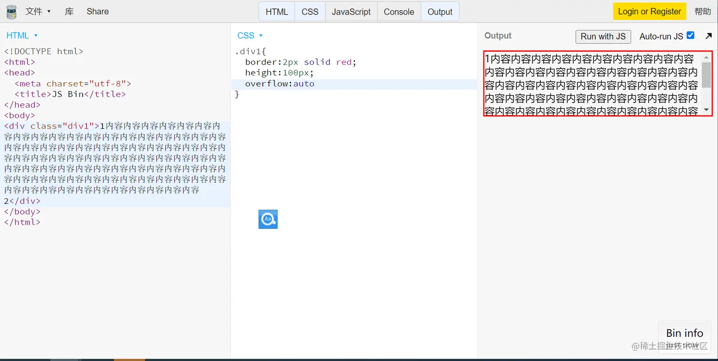Click the JS Bin logo icon
This screenshot has height=361, width=718.
coord(11,12)
